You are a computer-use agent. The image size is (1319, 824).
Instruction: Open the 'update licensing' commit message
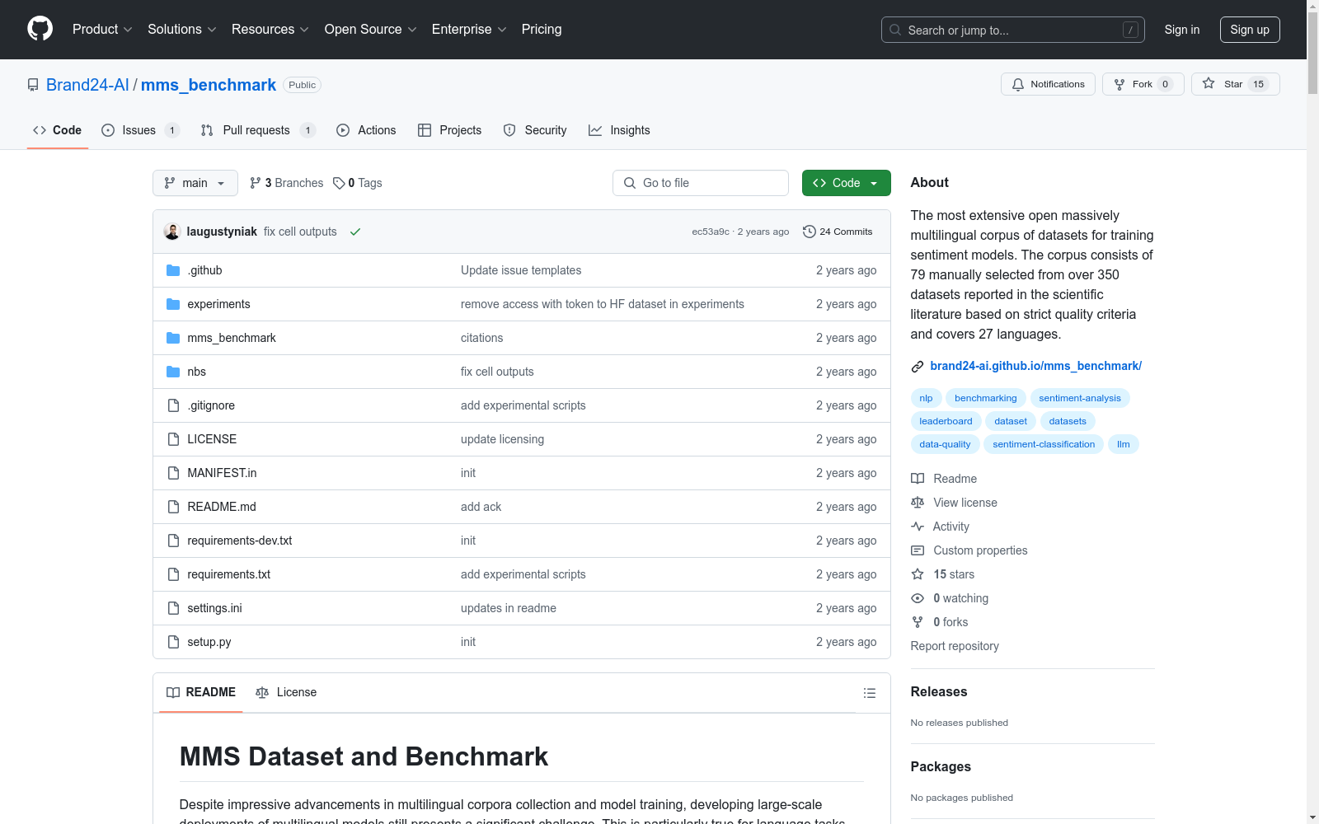502,439
